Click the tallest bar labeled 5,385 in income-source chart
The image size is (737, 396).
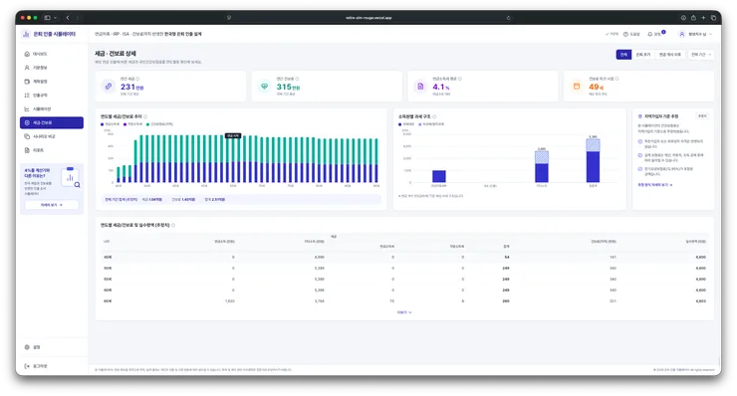(593, 160)
